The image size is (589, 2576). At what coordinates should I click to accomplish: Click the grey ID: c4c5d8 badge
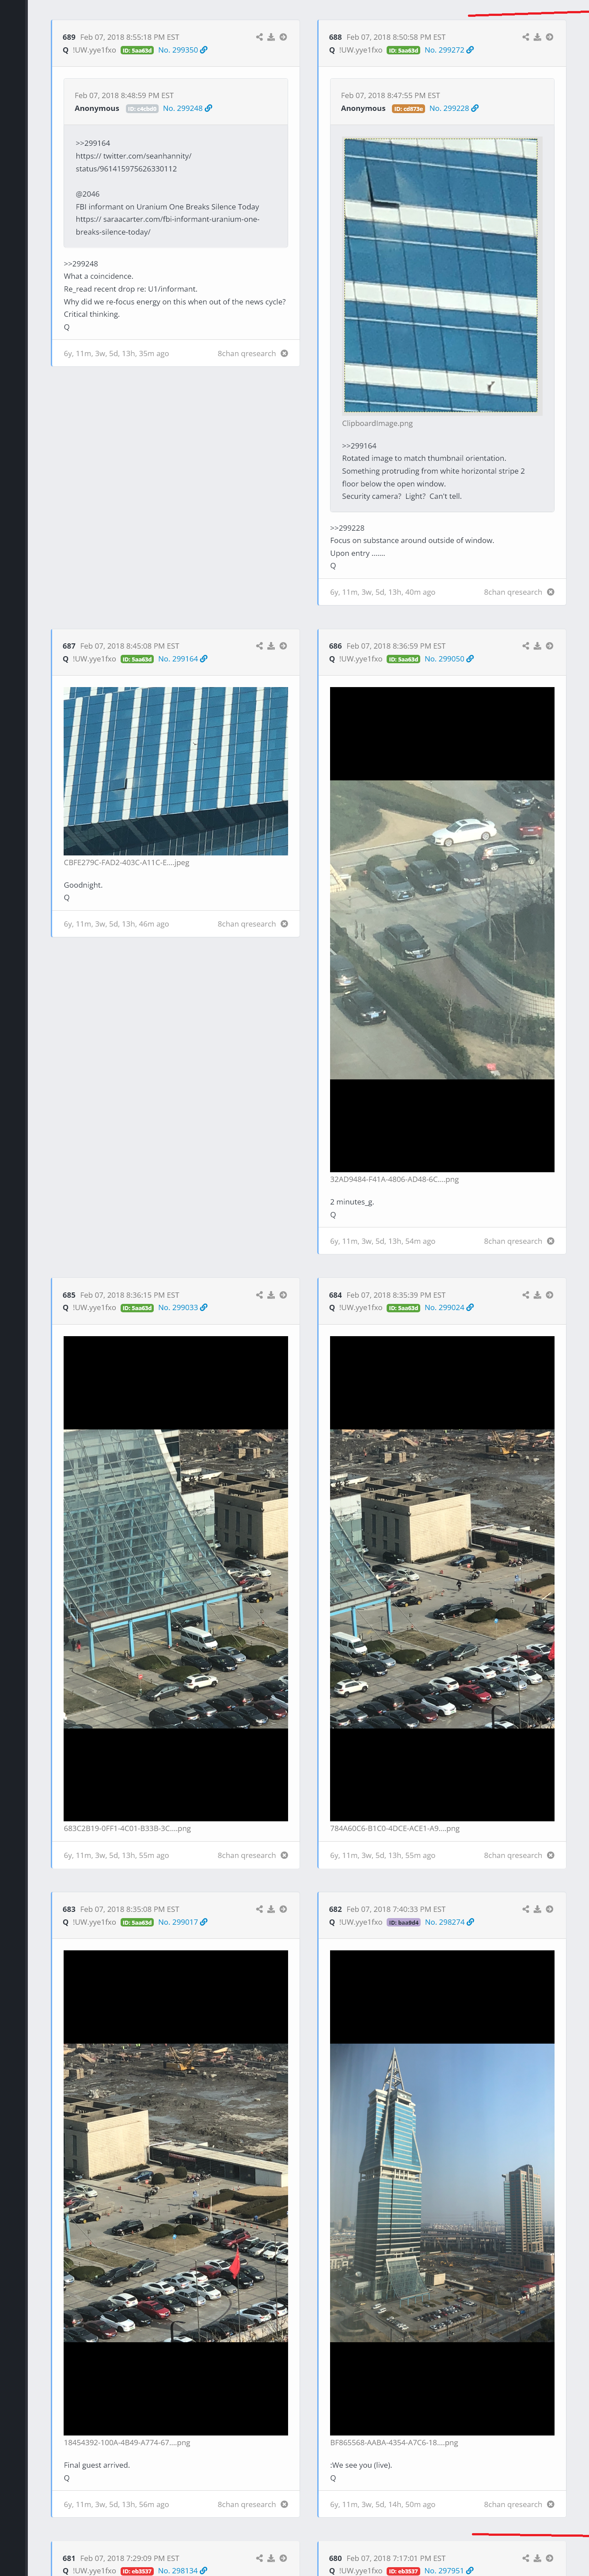[142, 108]
